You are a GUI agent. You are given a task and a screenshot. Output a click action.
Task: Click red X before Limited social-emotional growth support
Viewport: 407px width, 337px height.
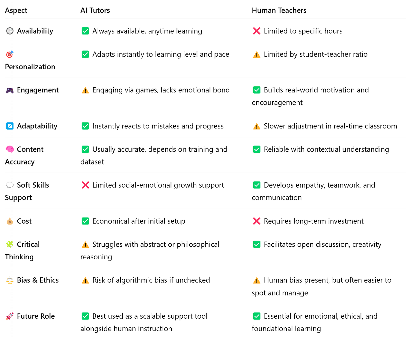pyautogui.click(x=85, y=185)
